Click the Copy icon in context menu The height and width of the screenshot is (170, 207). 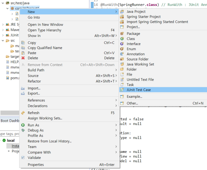click(23, 43)
